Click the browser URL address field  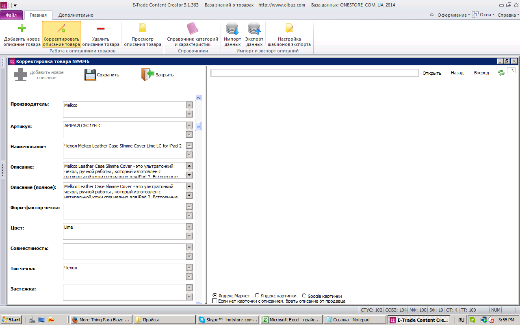tap(314, 73)
